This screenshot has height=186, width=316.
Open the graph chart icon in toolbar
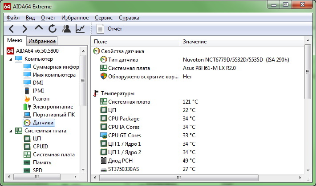[x=80, y=29]
